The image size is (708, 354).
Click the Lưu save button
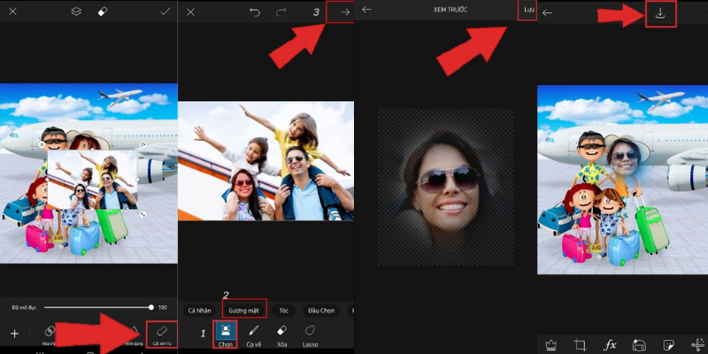pyautogui.click(x=528, y=10)
